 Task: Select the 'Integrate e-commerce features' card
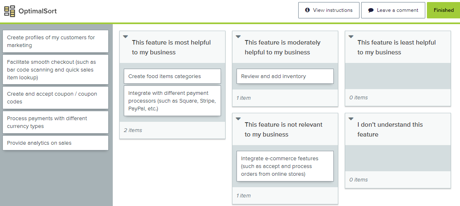point(285,166)
